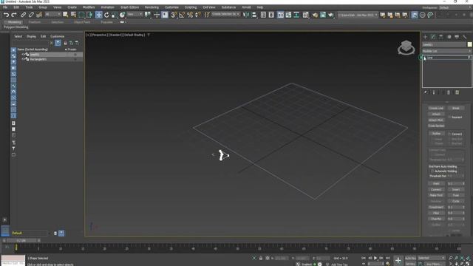
Task: Click the Pin Stack icon below modifier stack
Action: (x=426, y=92)
